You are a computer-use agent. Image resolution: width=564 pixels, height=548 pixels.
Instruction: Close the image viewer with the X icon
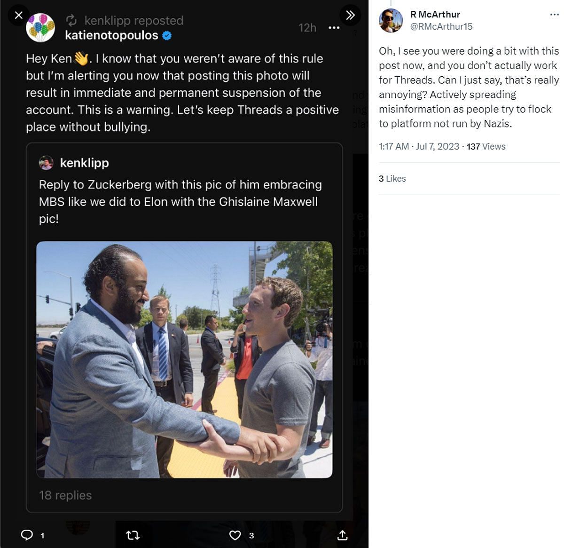pos(18,15)
